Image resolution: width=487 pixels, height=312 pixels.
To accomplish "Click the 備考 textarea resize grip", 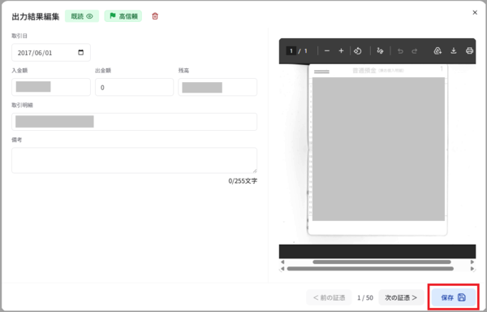I will tap(255, 171).
